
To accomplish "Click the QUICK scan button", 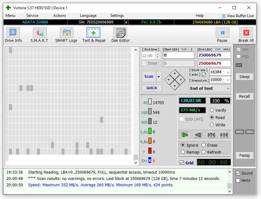I will [x=152, y=88].
